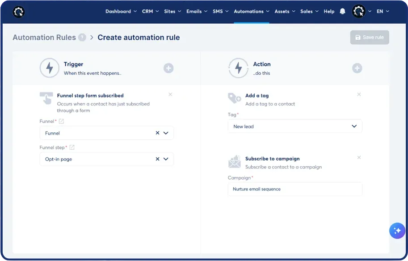Click the Systeme logo in the top-left corner

18,12
